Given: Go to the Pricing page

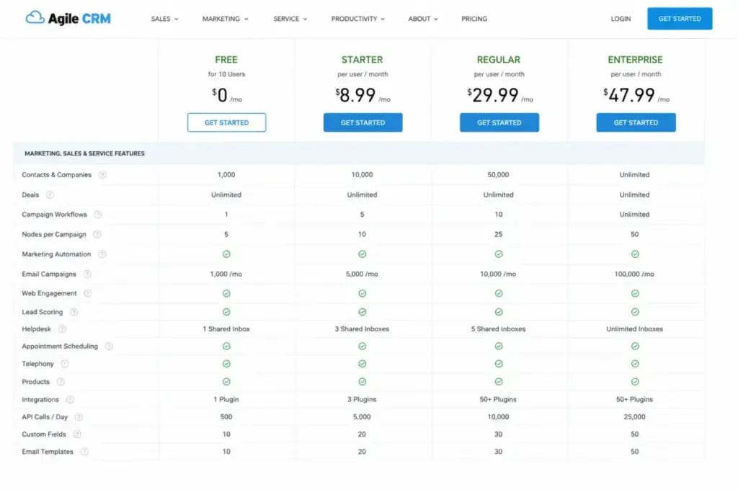Looking at the screenshot, I should pyautogui.click(x=474, y=19).
